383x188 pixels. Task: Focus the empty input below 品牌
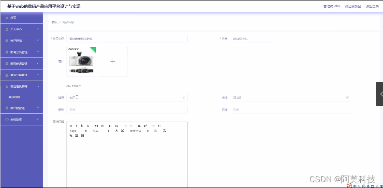coord(127,109)
